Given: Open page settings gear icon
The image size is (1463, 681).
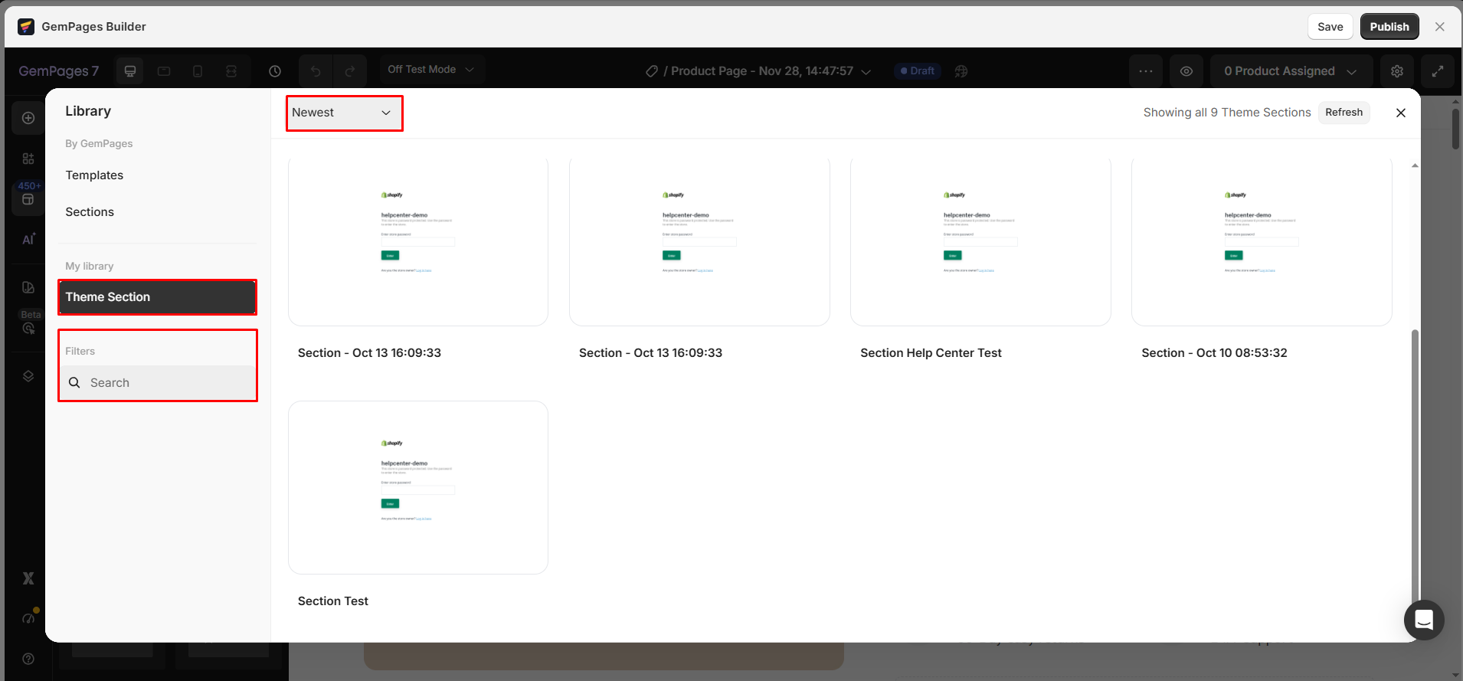Looking at the screenshot, I should click(1397, 71).
